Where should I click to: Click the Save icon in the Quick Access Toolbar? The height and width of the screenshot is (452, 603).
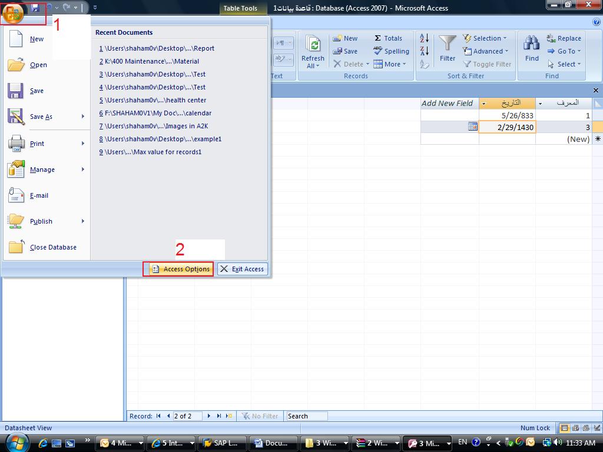pyautogui.click(x=35, y=7)
